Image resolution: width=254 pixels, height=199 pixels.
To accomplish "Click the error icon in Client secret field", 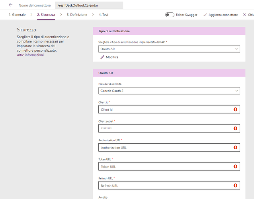I will pos(235,129).
